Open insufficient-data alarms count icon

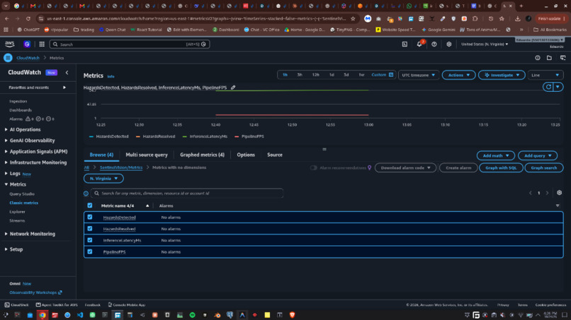pos(48,119)
